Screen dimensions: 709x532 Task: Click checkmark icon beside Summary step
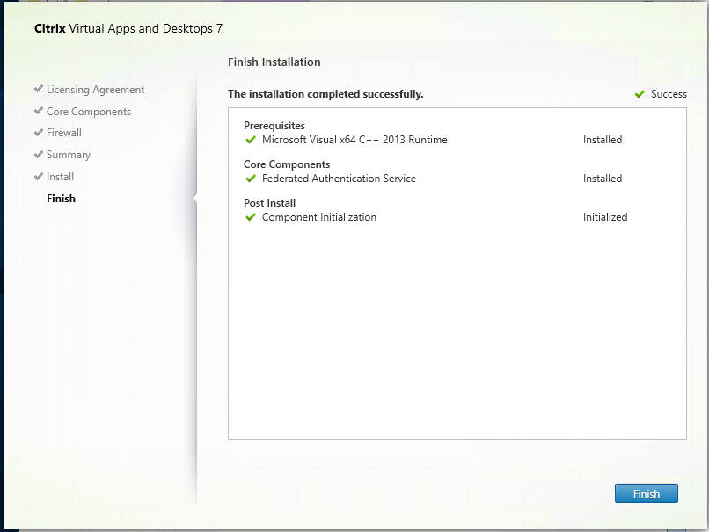(39, 154)
